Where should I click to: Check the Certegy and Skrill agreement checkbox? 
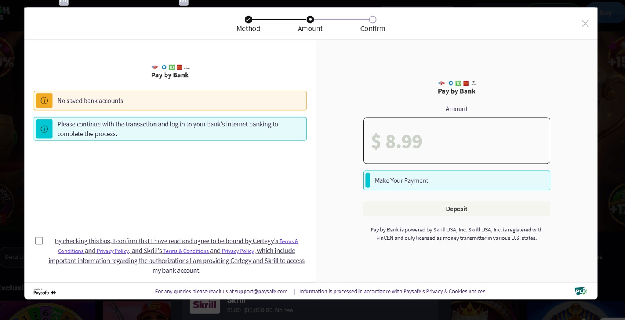pyautogui.click(x=39, y=241)
